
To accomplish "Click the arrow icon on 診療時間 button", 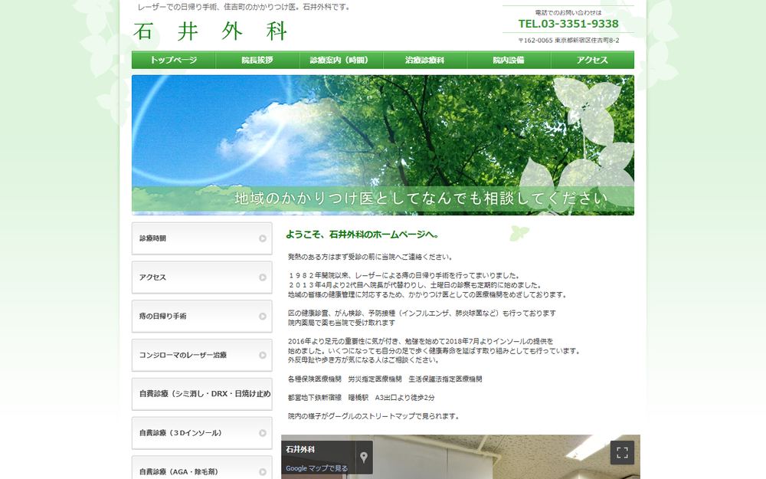I will [x=263, y=238].
